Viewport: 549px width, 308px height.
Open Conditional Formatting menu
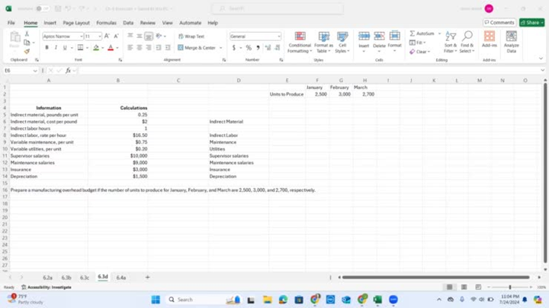pyautogui.click(x=300, y=41)
